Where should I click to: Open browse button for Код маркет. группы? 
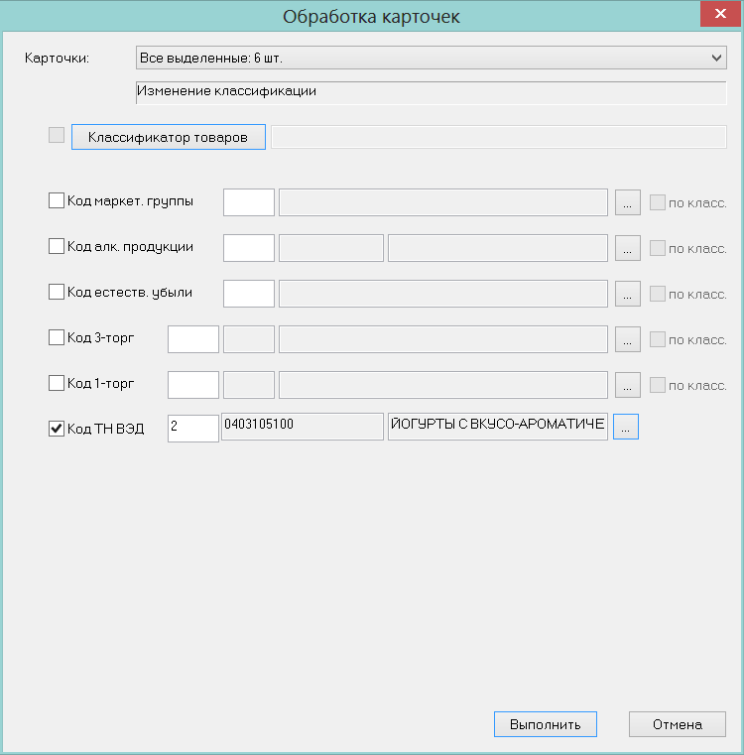pyautogui.click(x=628, y=202)
